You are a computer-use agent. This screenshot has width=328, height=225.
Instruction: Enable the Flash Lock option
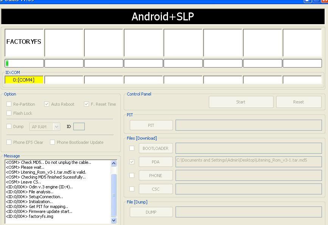click(x=9, y=113)
